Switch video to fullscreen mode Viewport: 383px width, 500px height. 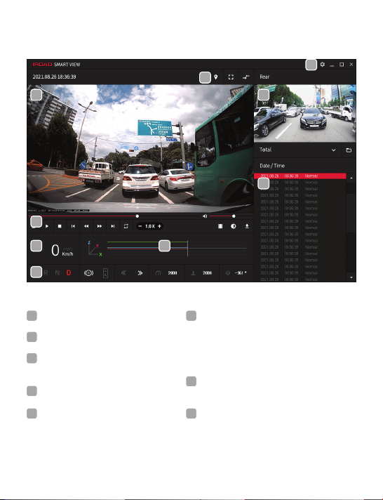pyautogui.click(x=231, y=77)
